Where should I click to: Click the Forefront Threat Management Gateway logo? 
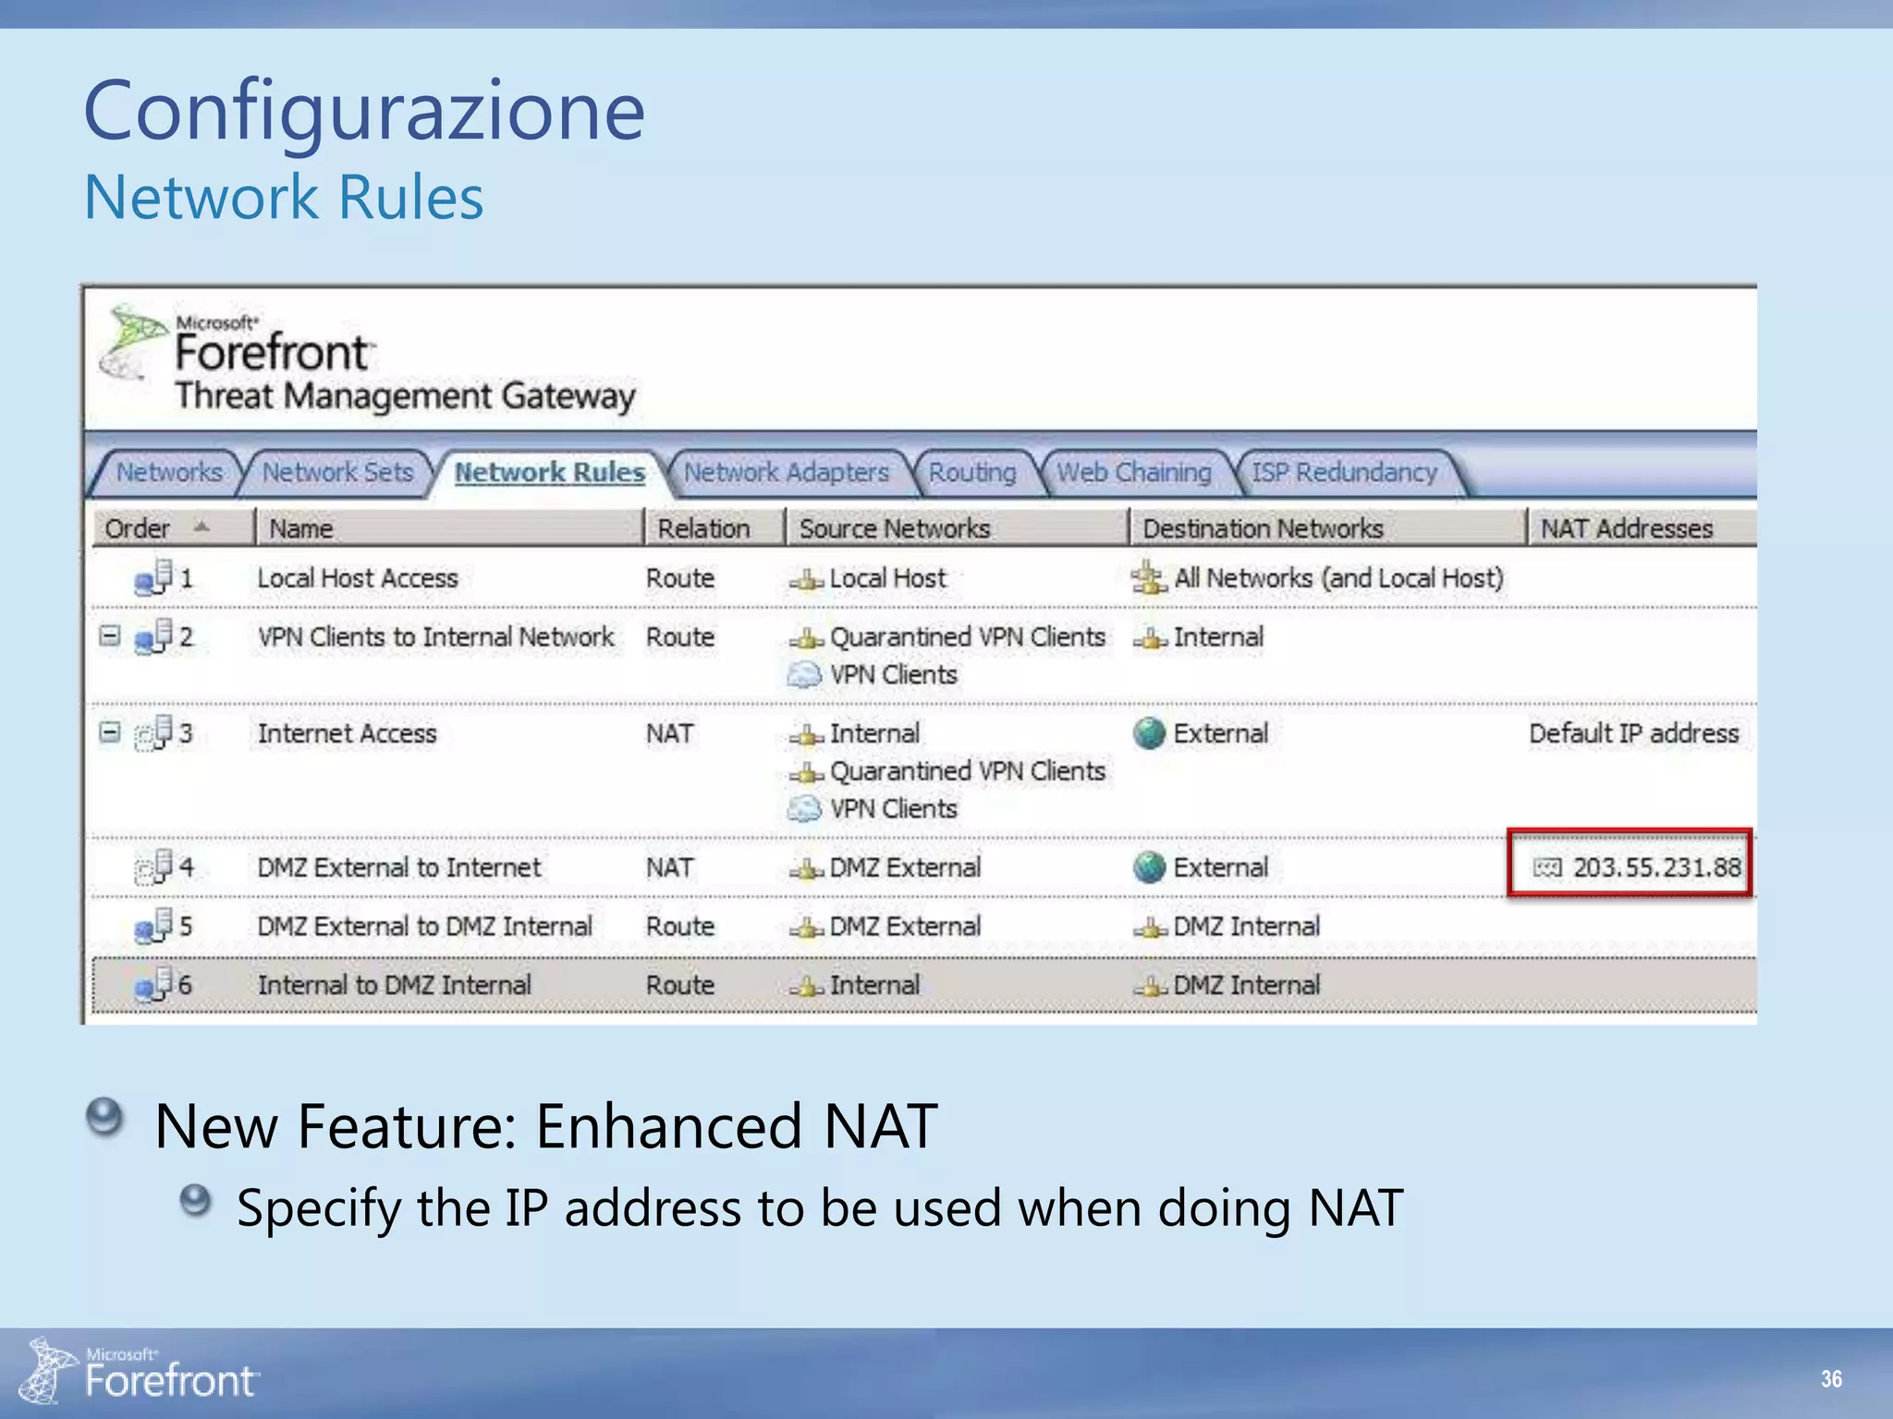[x=368, y=360]
